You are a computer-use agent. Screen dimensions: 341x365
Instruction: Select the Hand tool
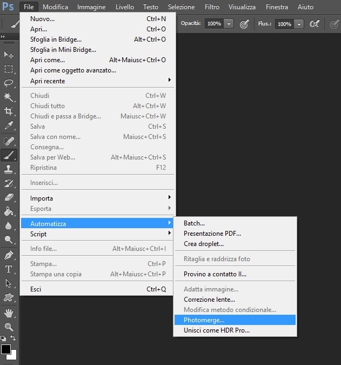pyautogui.click(x=9, y=313)
